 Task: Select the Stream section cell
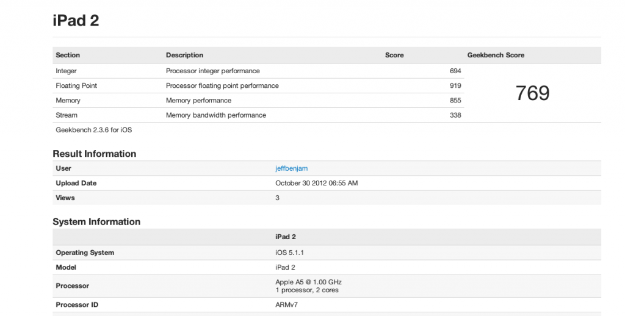(x=67, y=115)
